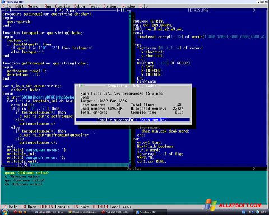The image size is (269, 215).
Task: Open the Compile menu
Action: (63, 6)
